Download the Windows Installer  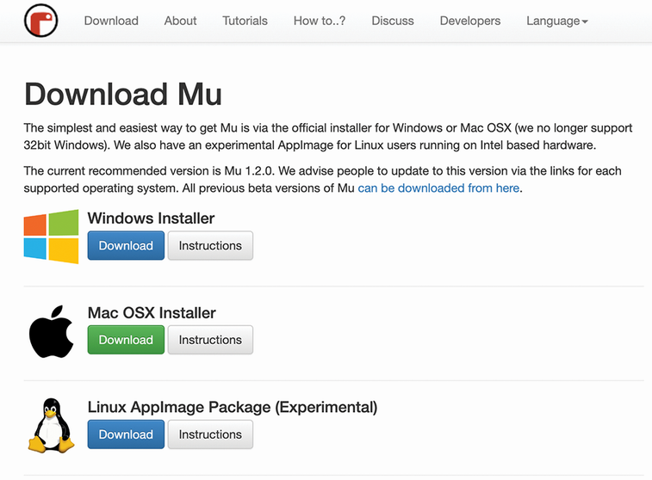tap(126, 245)
